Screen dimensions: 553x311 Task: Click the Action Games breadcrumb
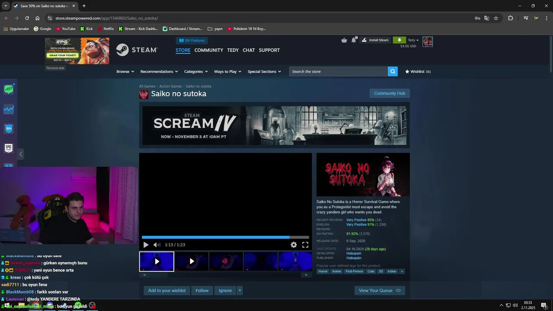tap(171, 86)
